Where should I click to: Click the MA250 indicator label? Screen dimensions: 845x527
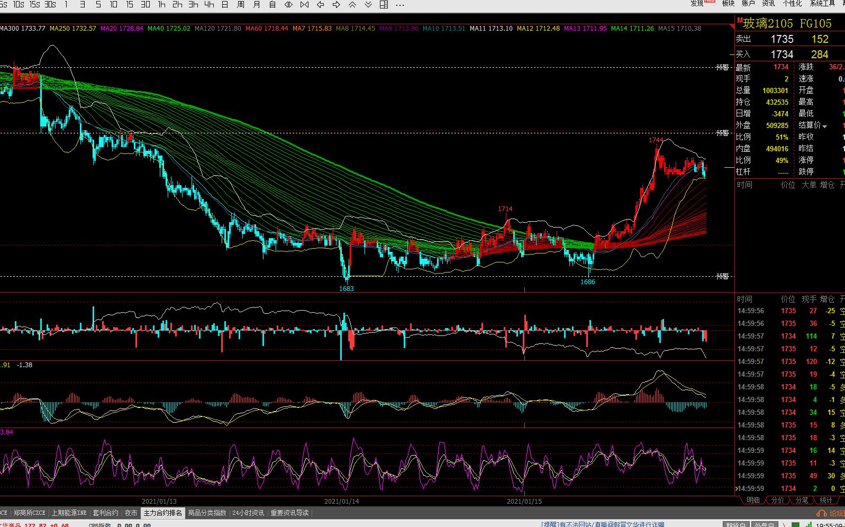pyautogui.click(x=73, y=29)
